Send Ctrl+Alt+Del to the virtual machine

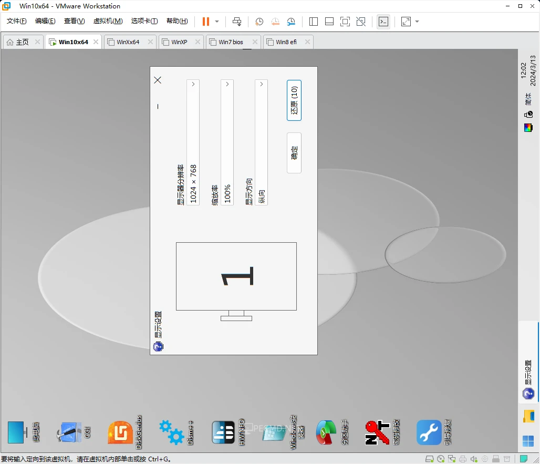tap(237, 22)
